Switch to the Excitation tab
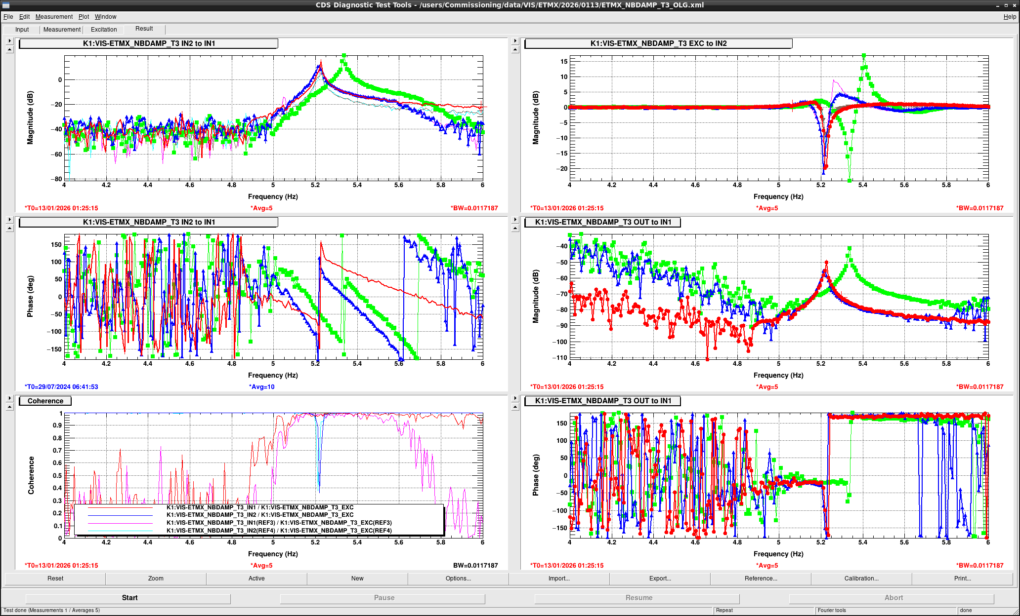 point(104,30)
